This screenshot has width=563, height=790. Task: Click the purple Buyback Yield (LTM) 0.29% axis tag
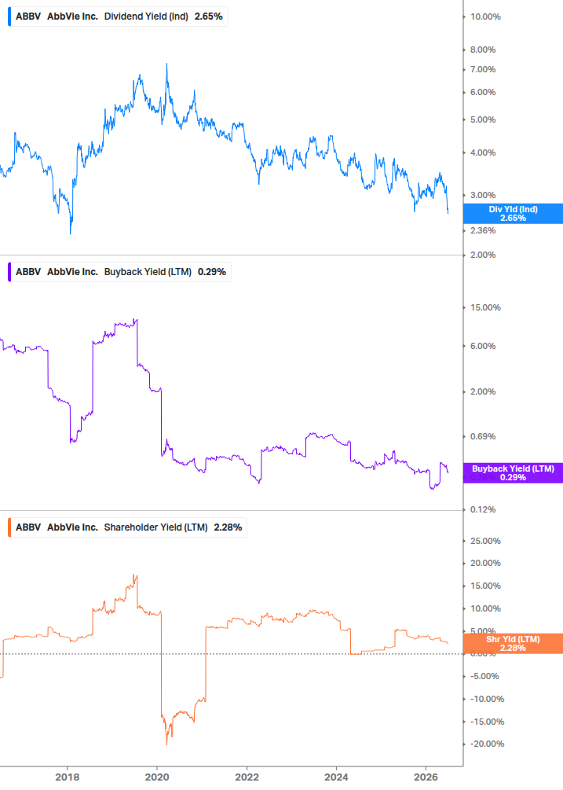[513, 473]
